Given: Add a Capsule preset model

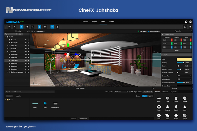Looking at the screenshot, I should tap(176, 108).
